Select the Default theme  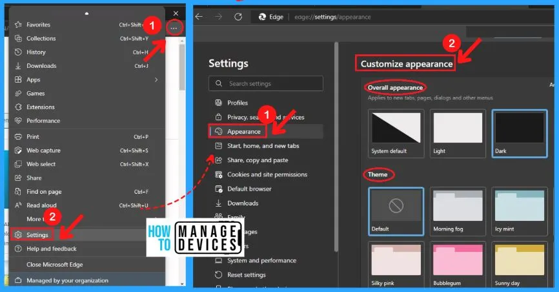396,211
